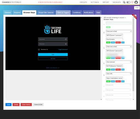
Task: Open step 6 Choose one dropdown
Action: (118, 85)
